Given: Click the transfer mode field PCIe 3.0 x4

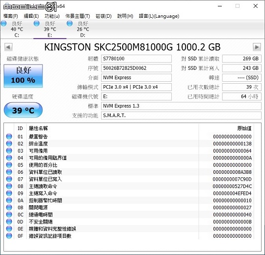Looking at the screenshot, I should 136,87.
